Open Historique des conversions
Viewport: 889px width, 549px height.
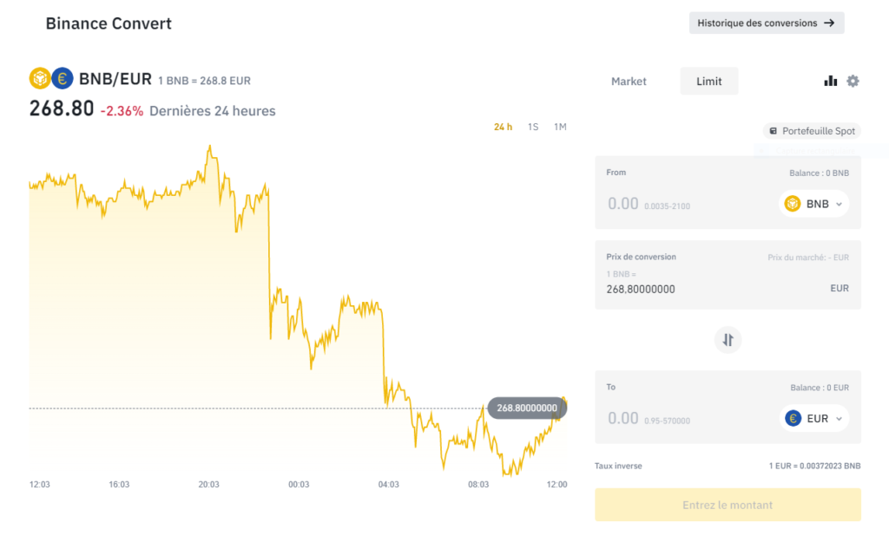coord(767,23)
